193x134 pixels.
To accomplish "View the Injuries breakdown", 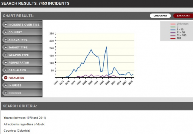I will (22, 85).
